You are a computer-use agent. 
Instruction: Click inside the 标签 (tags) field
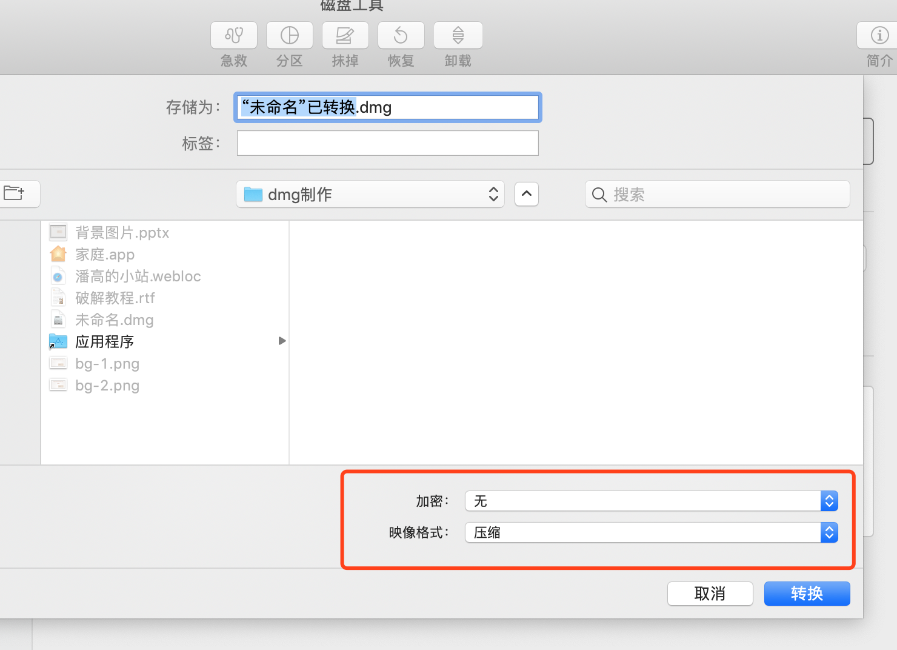[x=387, y=142]
